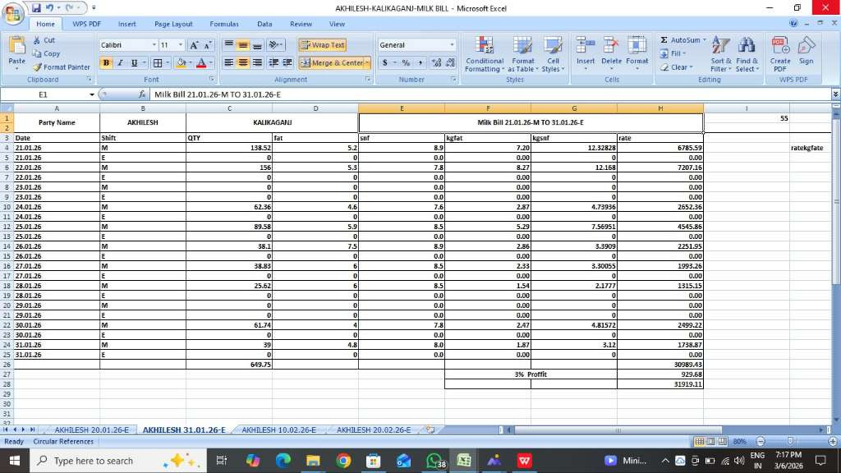
Task: Toggle Underline formatting
Action: click(134, 62)
